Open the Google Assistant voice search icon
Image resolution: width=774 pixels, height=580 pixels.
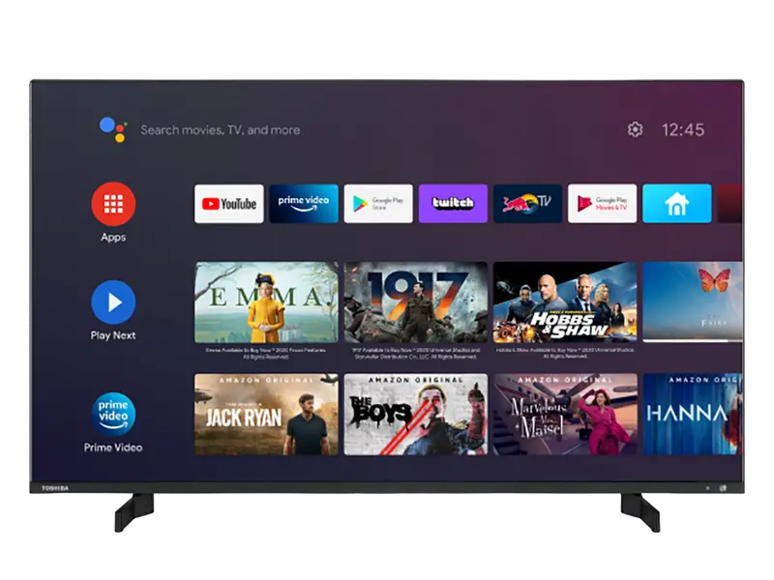(x=113, y=130)
